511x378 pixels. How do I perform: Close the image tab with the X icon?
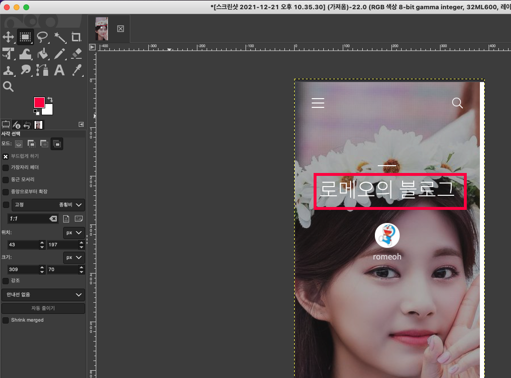(121, 29)
